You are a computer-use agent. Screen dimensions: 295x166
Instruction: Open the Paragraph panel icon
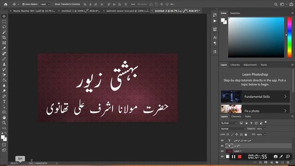click(215, 43)
